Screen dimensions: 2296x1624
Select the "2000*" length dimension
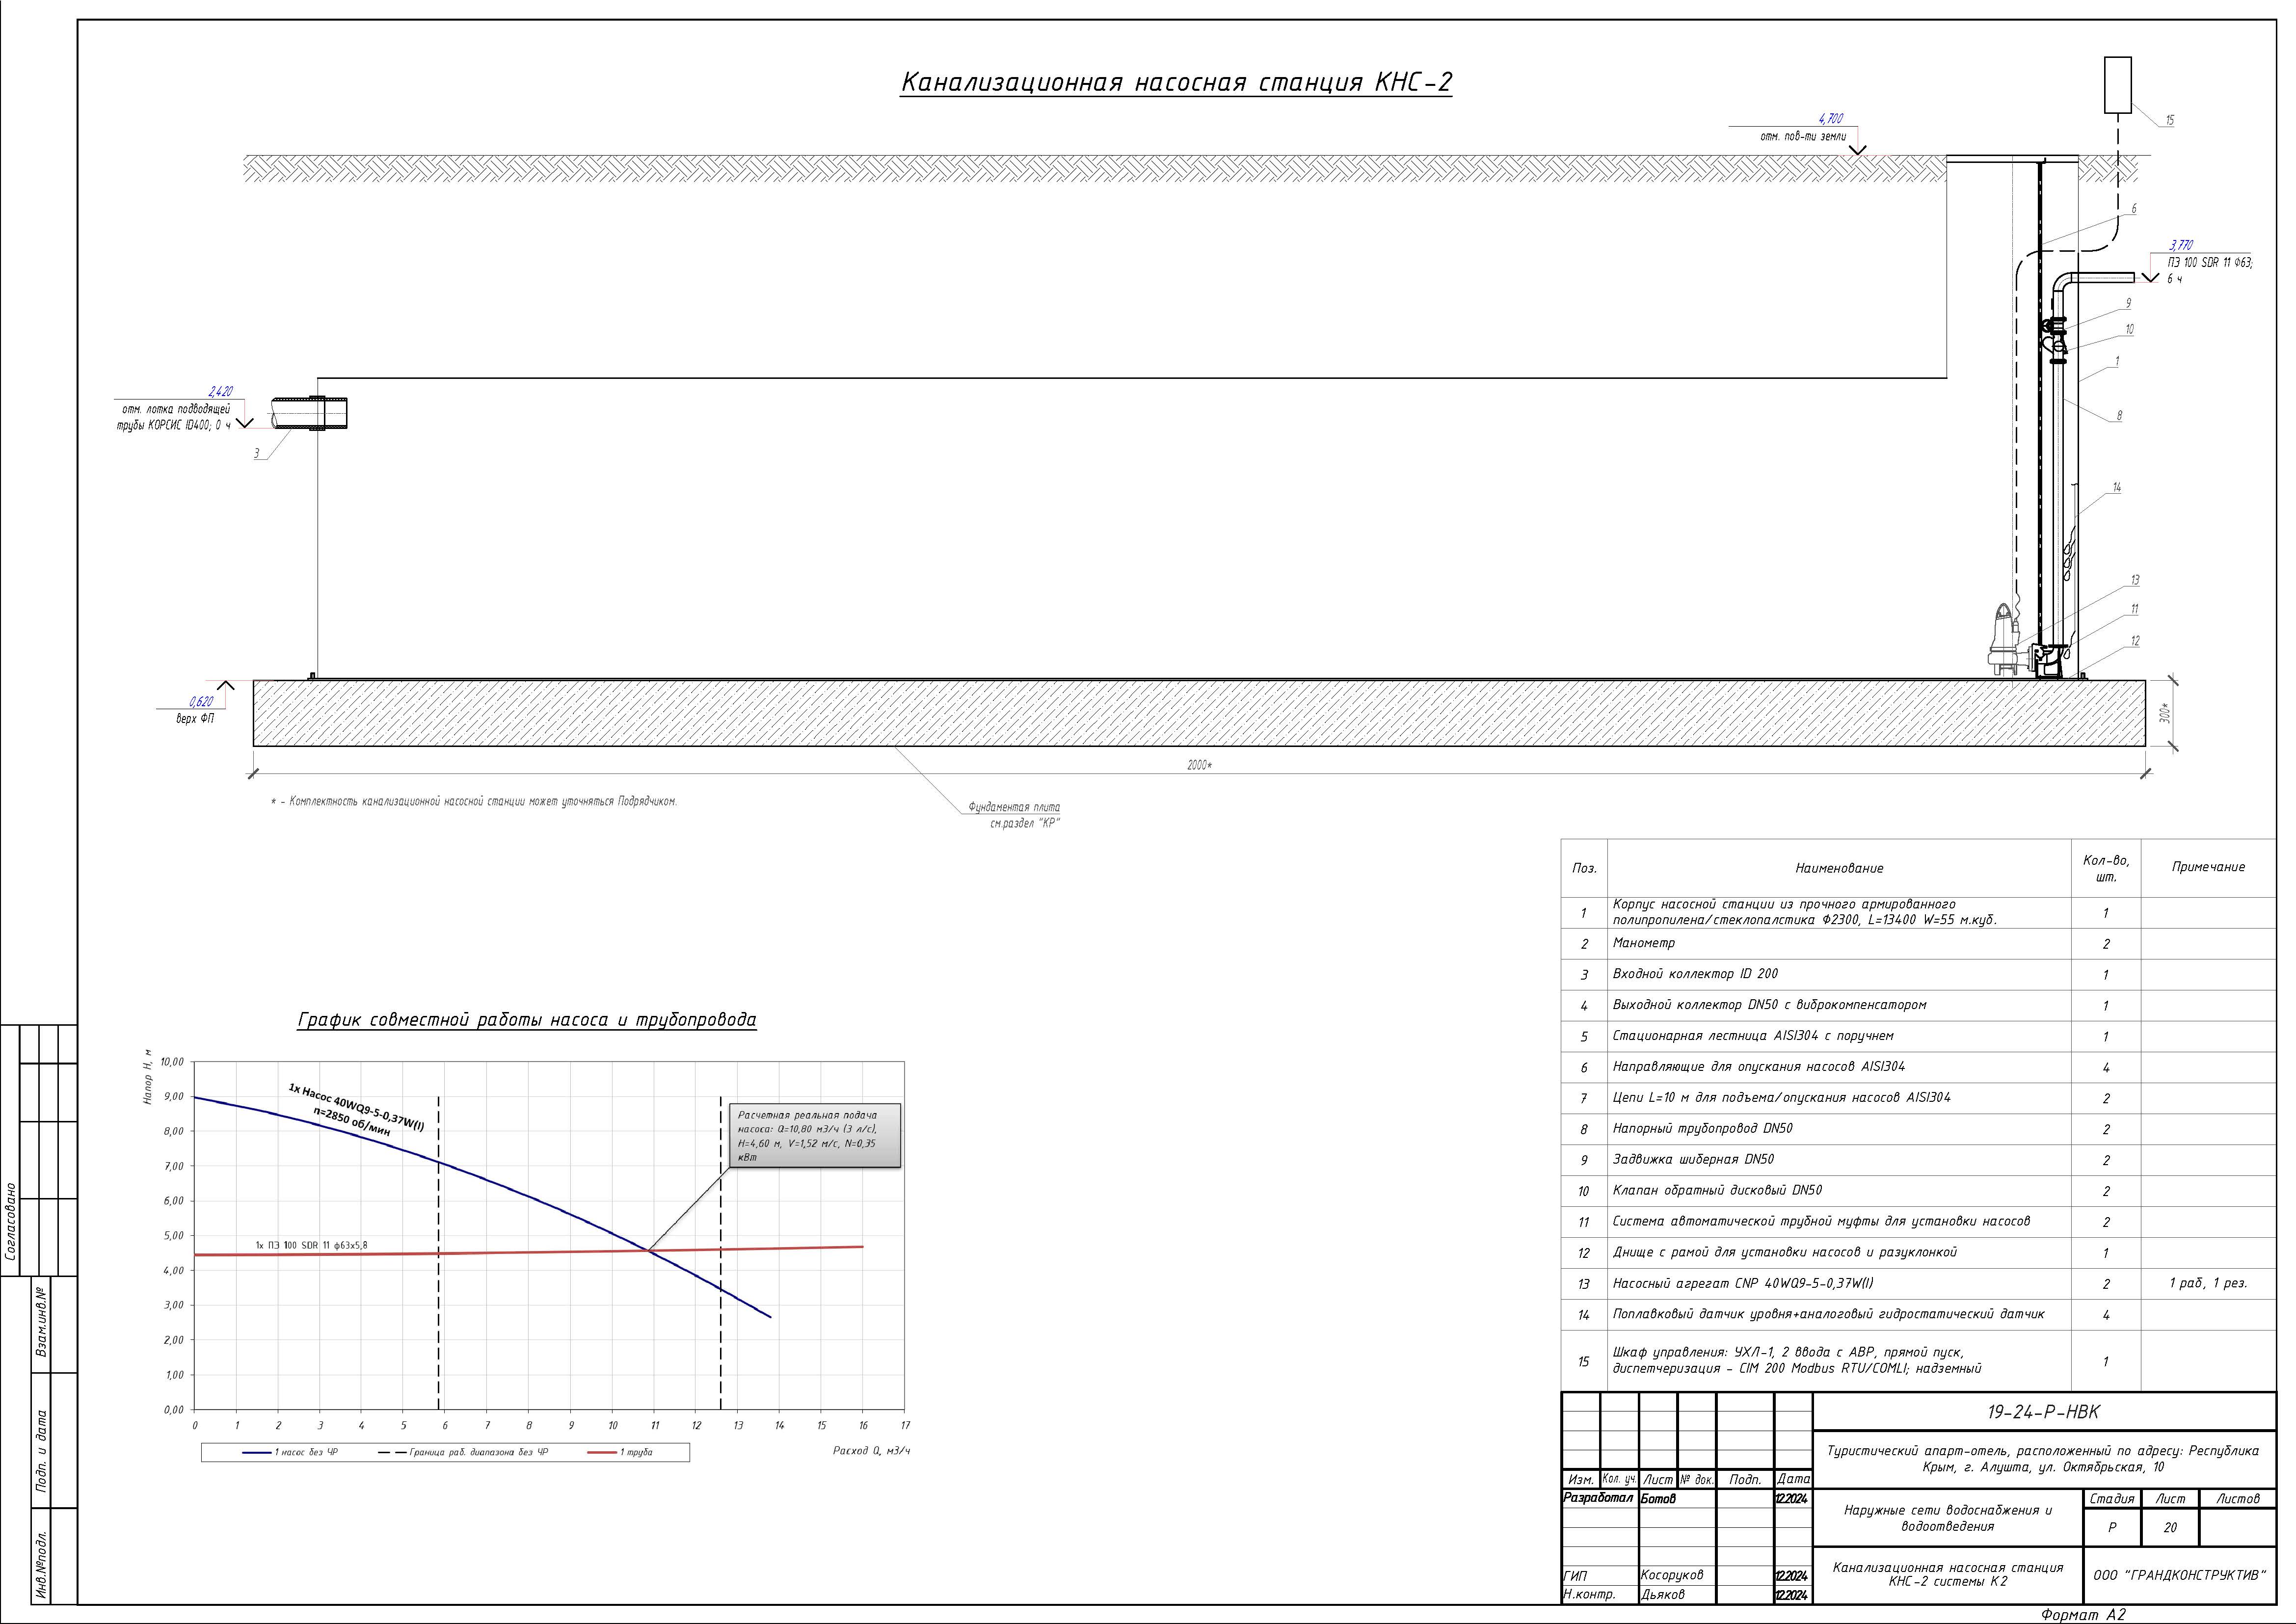(x=1200, y=766)
